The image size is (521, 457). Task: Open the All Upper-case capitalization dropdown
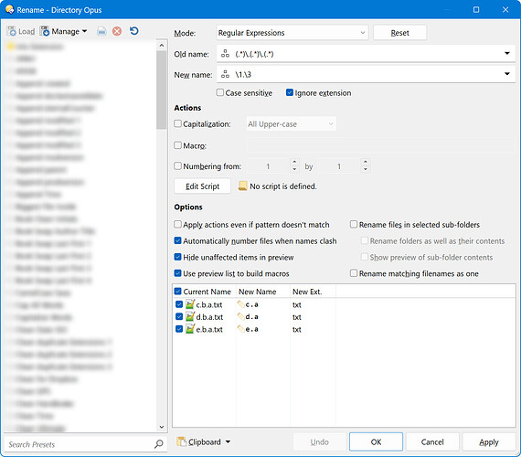(x=291, y=124)
